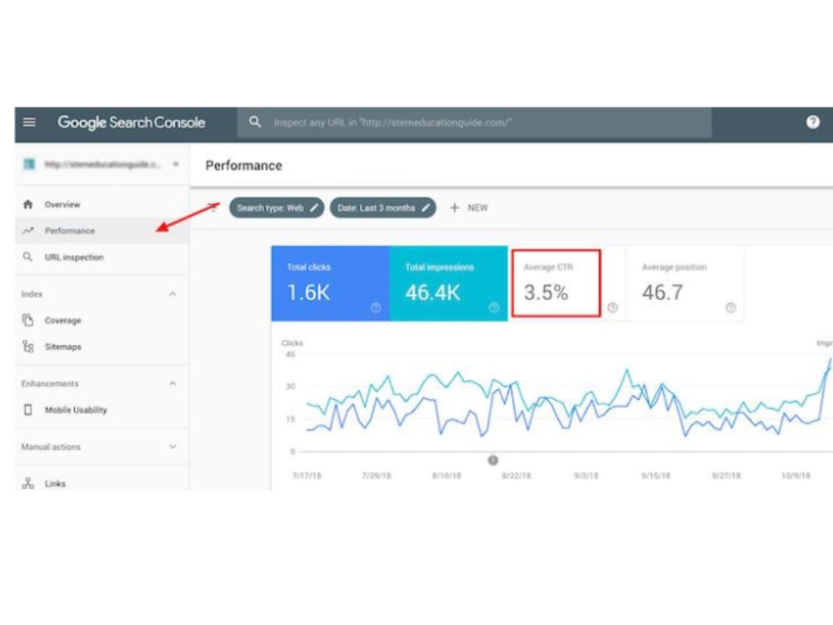The image size is (833, 625).
Task: Click the Enhancements section label
Action: pos(50,383)
